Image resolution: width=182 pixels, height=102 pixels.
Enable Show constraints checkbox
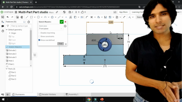(39, 37)
